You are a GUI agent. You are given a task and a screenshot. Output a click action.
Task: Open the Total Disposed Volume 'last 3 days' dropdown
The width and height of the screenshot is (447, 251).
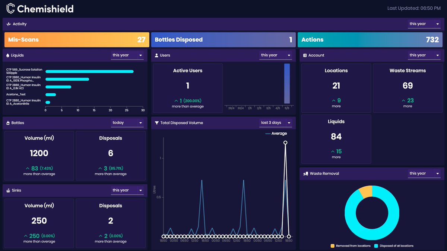[x=276, y=123]
